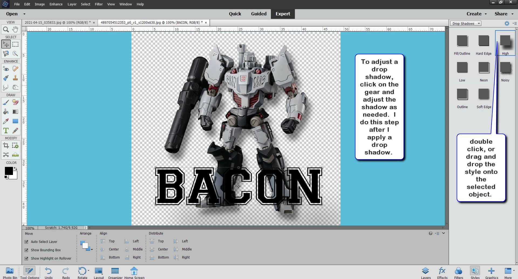Reset to default colors icon
The width and height of the screenshot is (518, 279).
(6, 177)
